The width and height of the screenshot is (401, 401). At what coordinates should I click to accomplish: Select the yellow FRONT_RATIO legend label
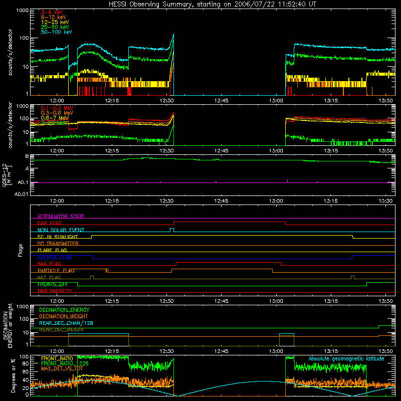[57, 358]
